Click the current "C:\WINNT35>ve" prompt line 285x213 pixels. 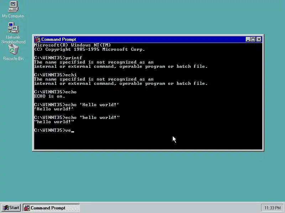click(54, 130)
